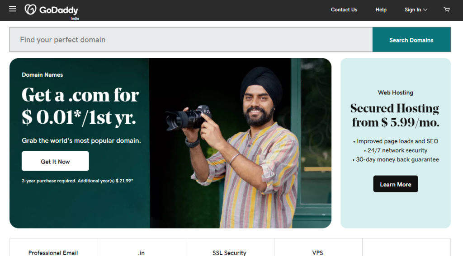Expand the Sign In dropdown

[416, 10]
